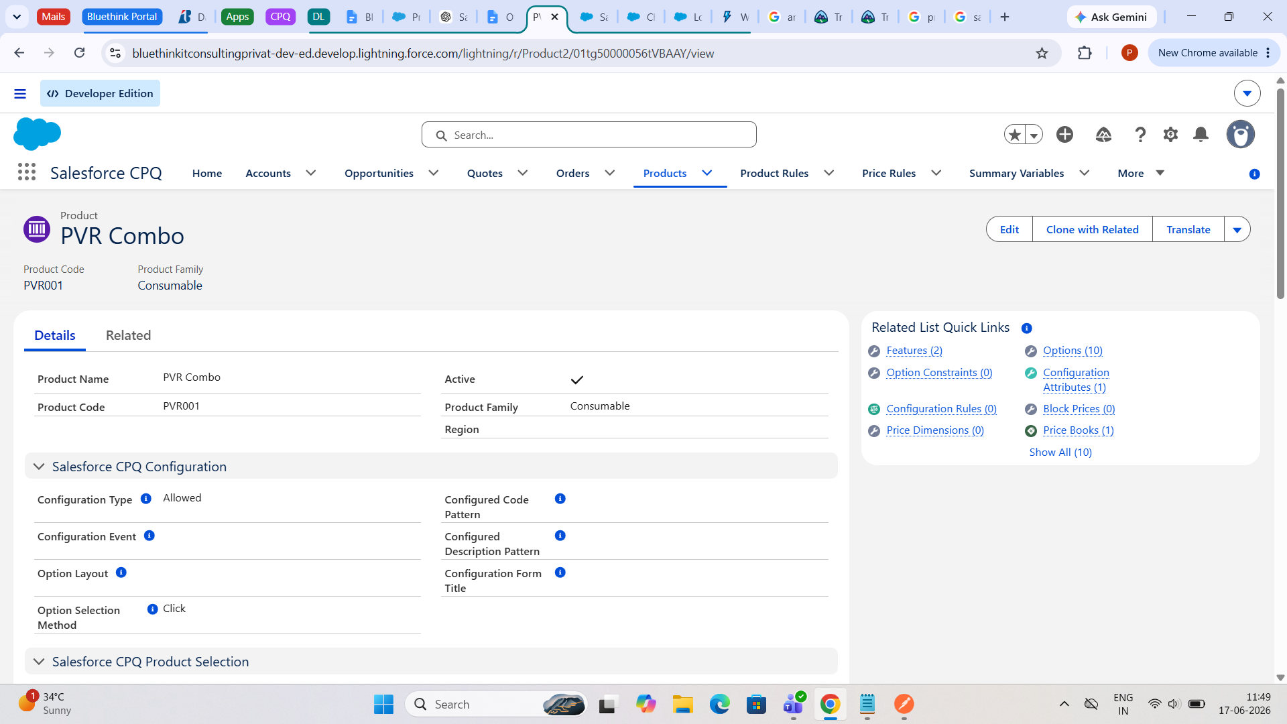1287x724 pixels.
Task: Open File Explorer from the taskbar
Action: (x=682, y=705)
